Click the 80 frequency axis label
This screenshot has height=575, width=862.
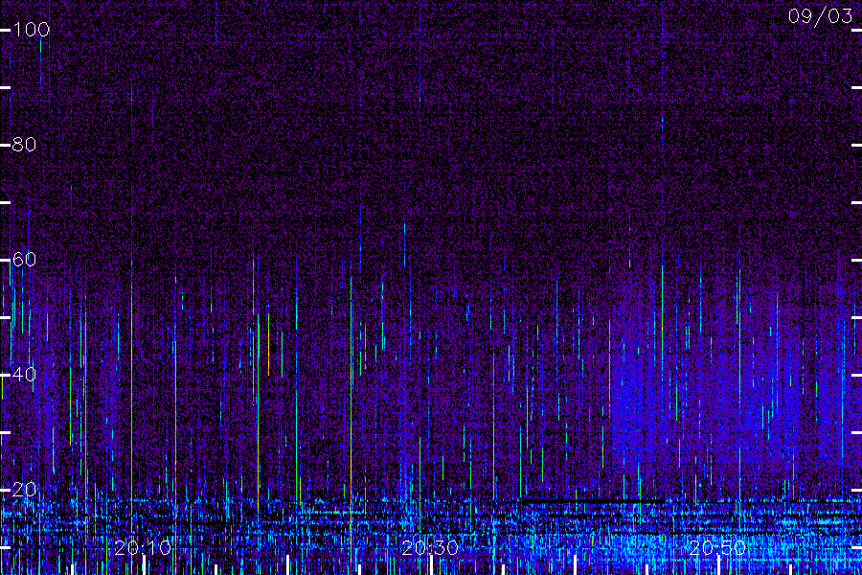[x=24, y=145]
